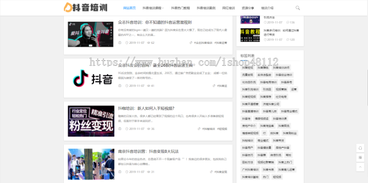This screenshot has height=183, width=368.
Task: Open article 众志抖音培训:你不知道的抖音运营潜规则
Action: (x=155, y=23)
